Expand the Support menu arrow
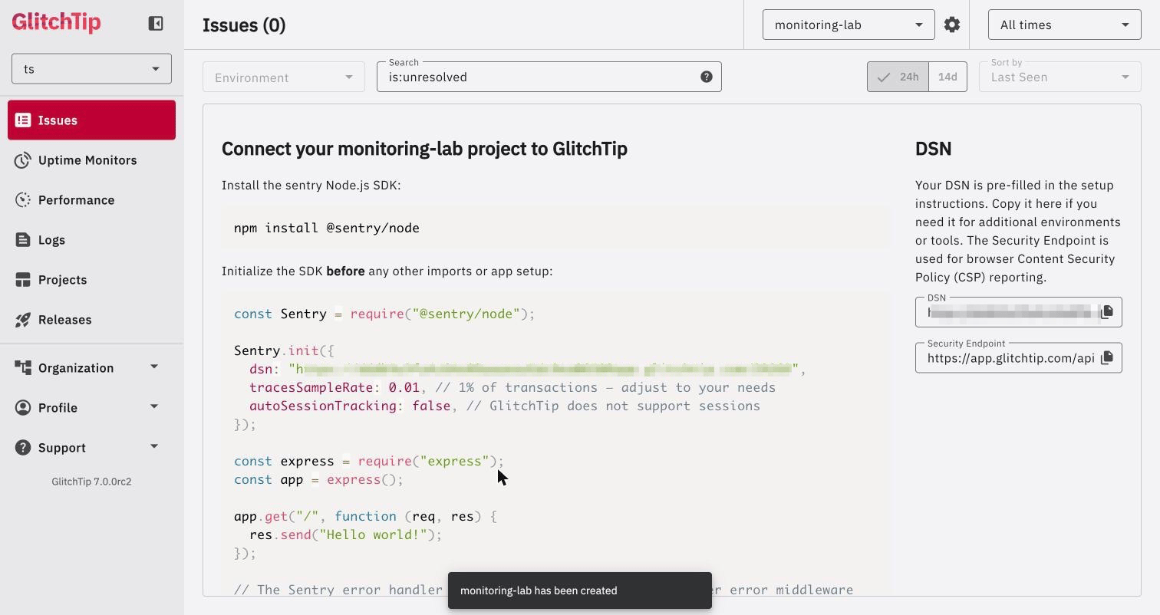Viewport: 1160px width, 615px height. [x=154, y=447]
